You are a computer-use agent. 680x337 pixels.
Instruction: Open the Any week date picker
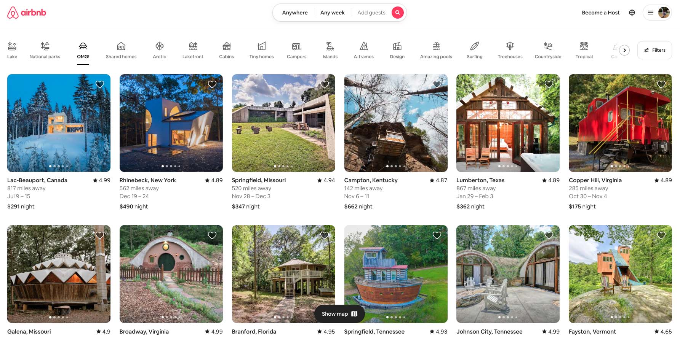click(332, 13)
